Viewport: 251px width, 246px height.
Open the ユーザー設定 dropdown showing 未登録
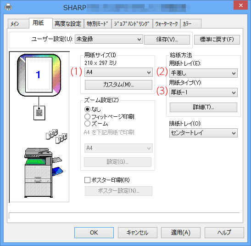[x=109, y=39]
